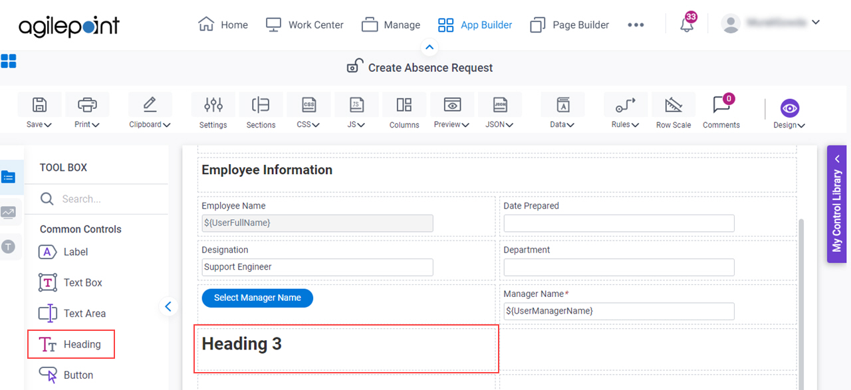Click Select Manager Name button

click(x=257, y=298)
